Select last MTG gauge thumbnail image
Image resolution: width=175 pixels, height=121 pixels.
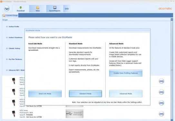pyautogui.click(x=14, y=114)
